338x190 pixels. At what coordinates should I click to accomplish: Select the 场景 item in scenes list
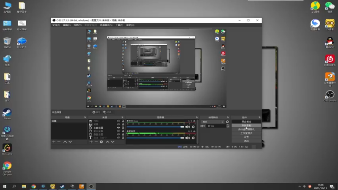coord(69,121)
